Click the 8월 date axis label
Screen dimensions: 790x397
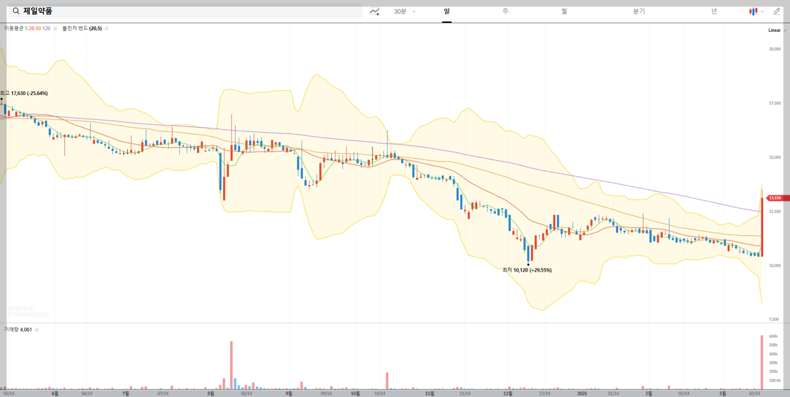(211, 393)
